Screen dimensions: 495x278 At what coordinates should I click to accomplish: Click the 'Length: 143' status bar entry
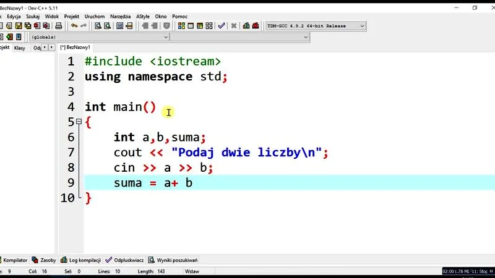pyautogui.click(x=151, y=271)
